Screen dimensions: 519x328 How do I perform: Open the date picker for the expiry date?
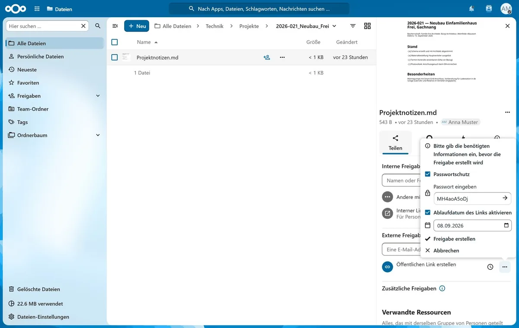click(506, 225)
